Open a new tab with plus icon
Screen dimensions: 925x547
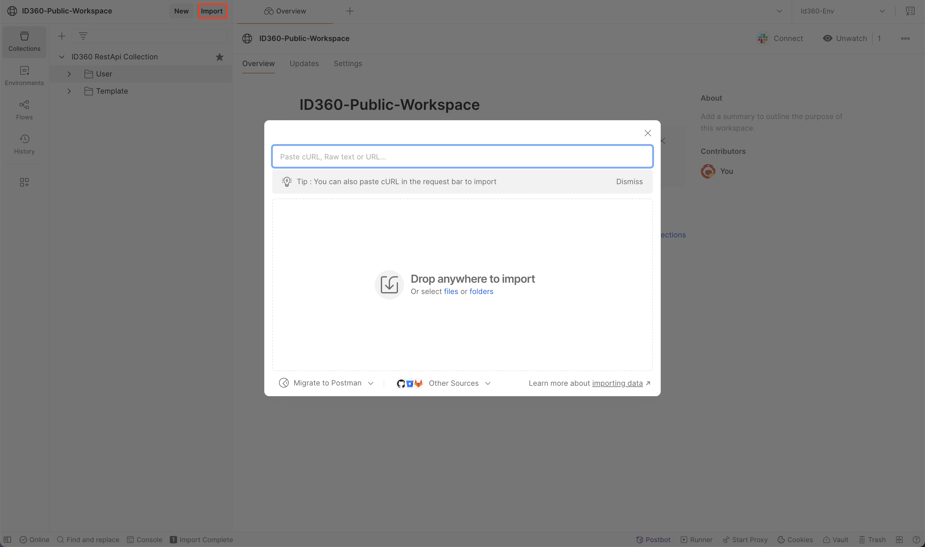pos(350,11)
